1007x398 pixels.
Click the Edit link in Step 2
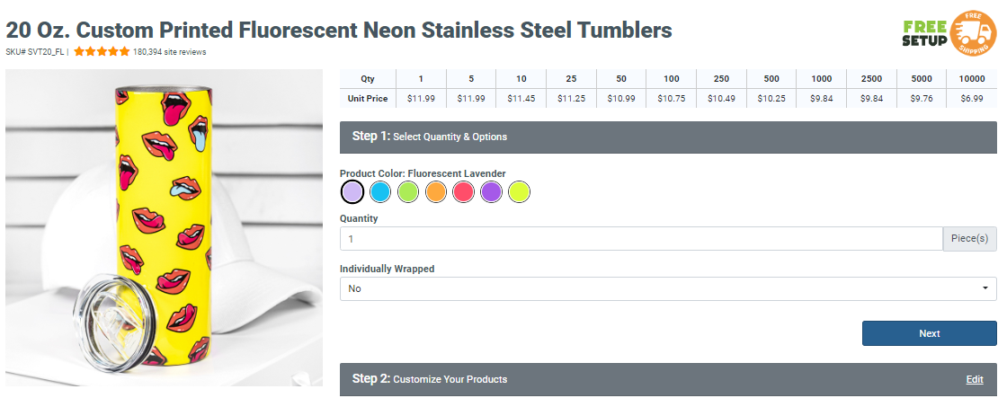click(x=975, y=379)
